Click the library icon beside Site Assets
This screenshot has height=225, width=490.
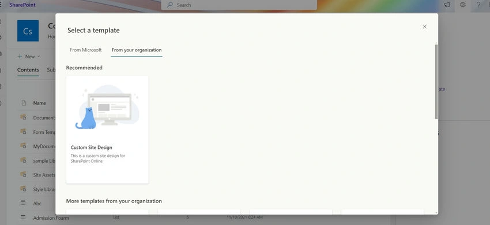click(23, 175)
